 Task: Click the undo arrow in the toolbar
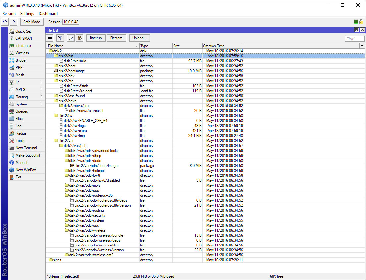pyautogui.click(x=5, y=21)
